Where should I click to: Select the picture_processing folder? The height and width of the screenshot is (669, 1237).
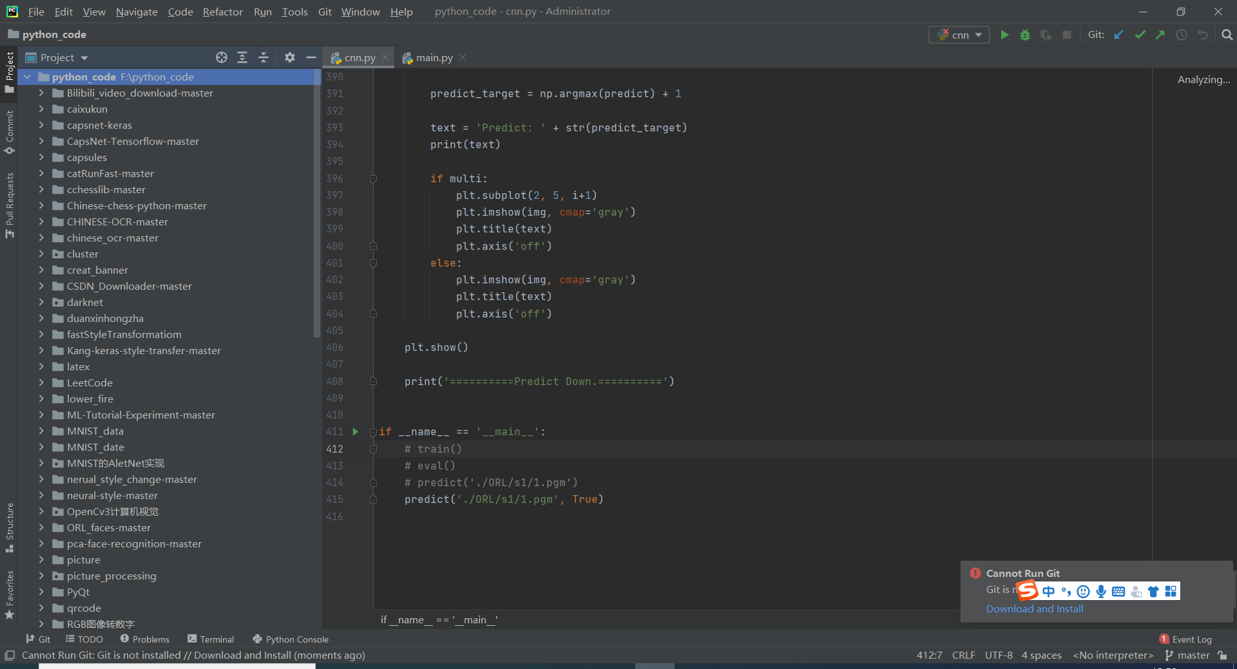click(111, 576)
